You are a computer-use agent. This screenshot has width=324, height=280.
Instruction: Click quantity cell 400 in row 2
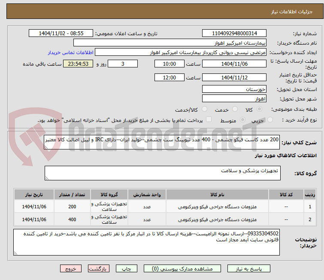tap(72, 219)
